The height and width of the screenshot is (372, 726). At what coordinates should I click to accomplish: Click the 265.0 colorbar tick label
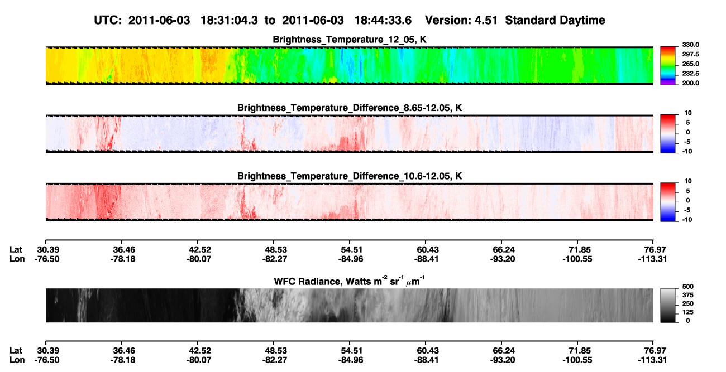click(x=690, y=64)
